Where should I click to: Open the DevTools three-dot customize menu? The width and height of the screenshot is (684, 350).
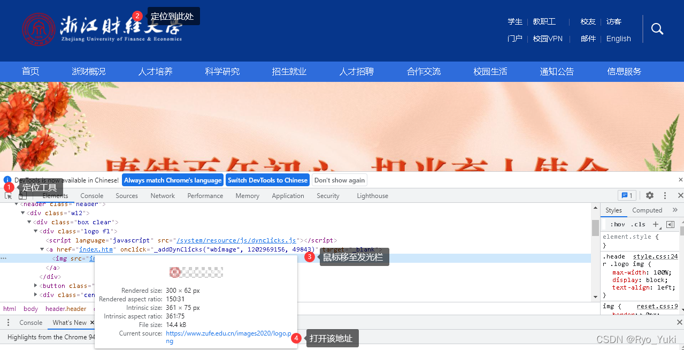(665, 196)
